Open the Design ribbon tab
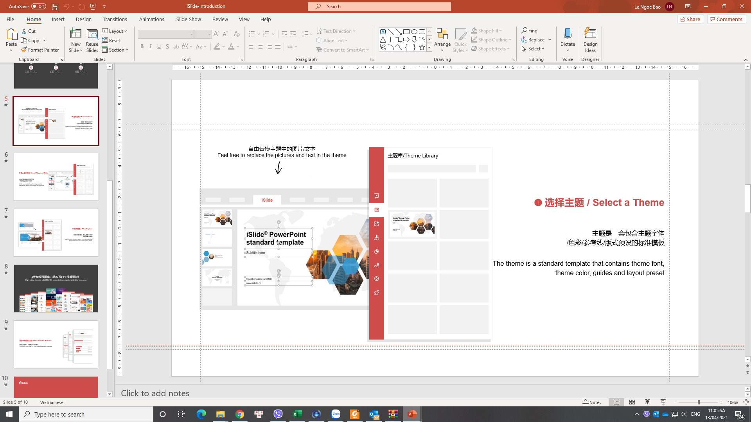This screenshot has width=751, height=422. coord(84,19)
